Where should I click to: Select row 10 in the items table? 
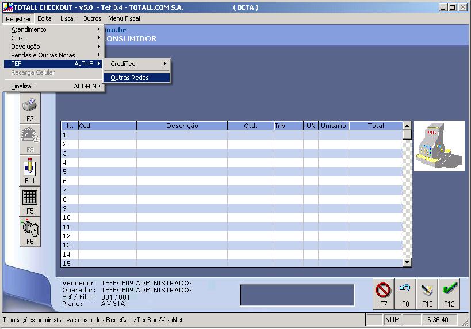(x=232, y=218)
